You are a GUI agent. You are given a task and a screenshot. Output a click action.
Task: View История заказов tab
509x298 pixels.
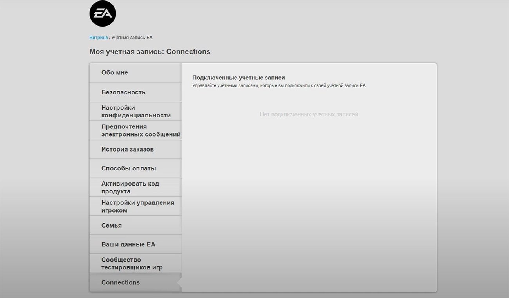tap(135, 149)
